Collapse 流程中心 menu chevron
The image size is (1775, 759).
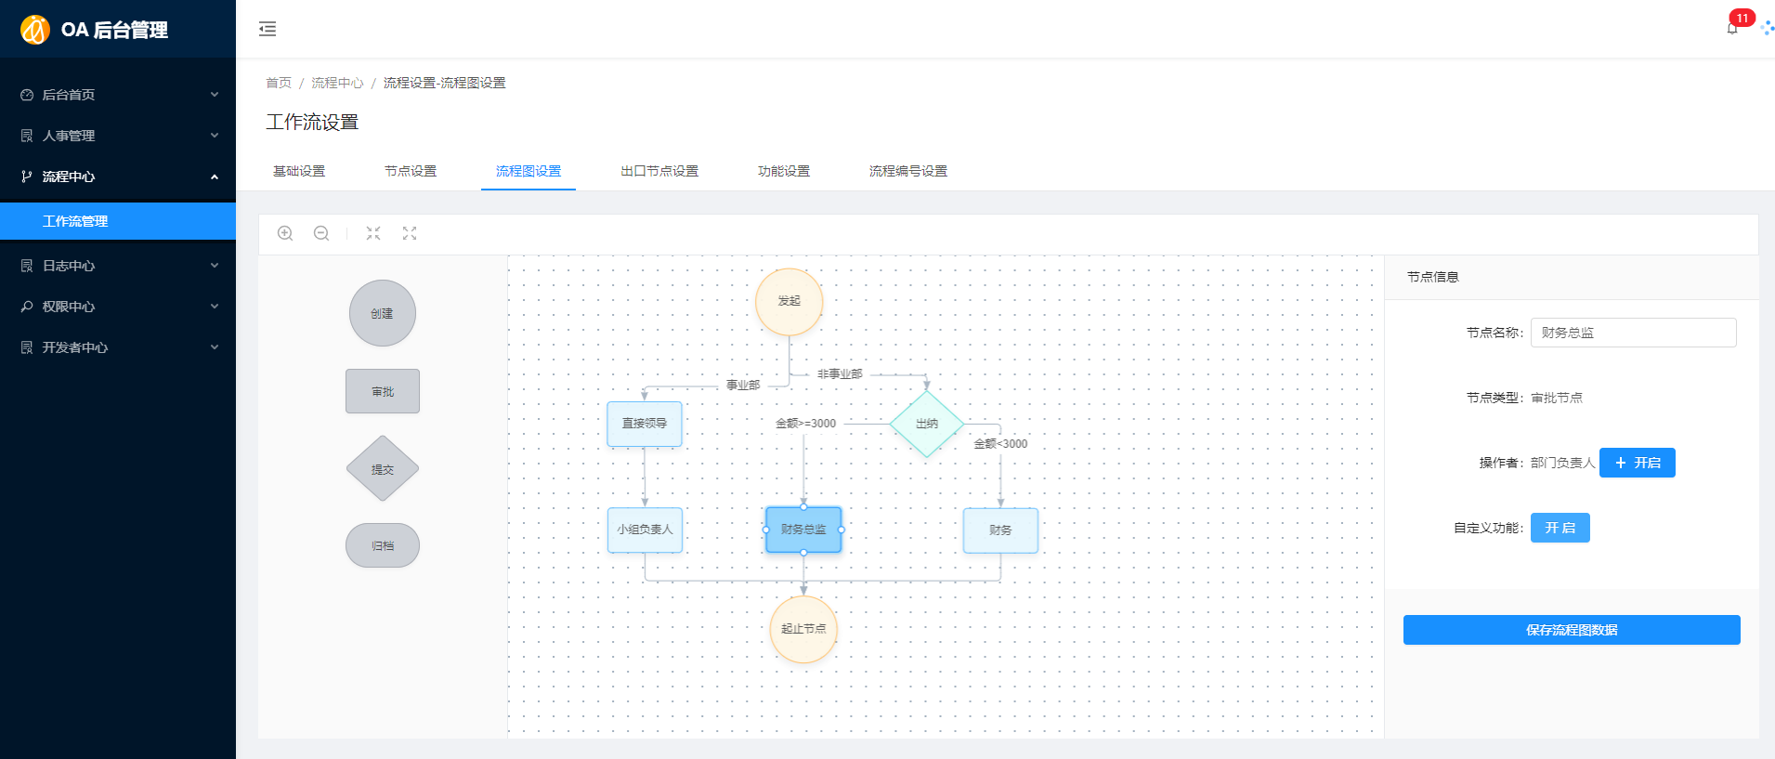215,177
